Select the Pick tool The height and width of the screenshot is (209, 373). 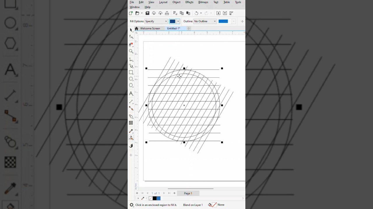pos(131,30)
